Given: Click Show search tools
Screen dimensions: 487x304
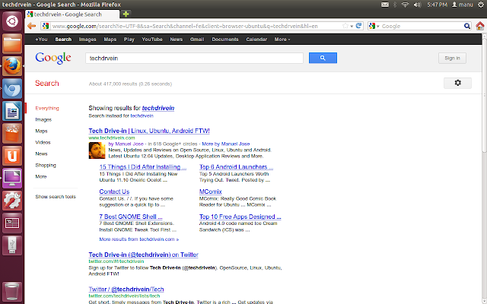Looking at the screenshot, I should tap(56, 197).
